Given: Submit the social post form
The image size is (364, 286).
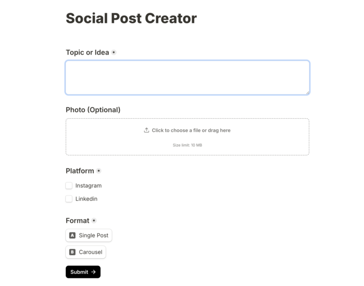Looking at the screenshot, I should [x=83, y=272].
